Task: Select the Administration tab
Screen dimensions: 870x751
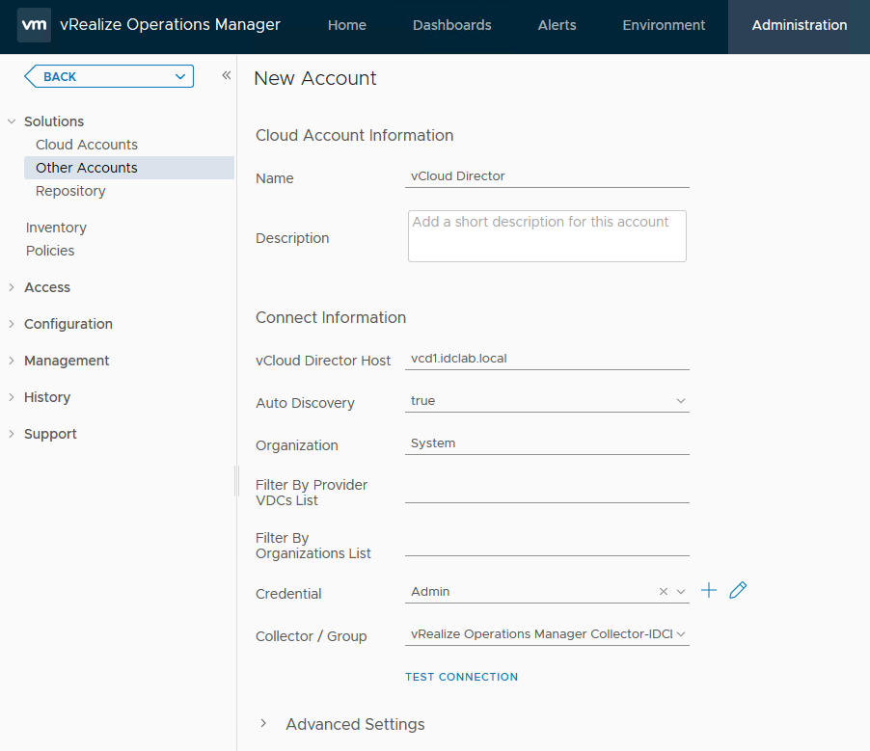Action: click(799, 25)
